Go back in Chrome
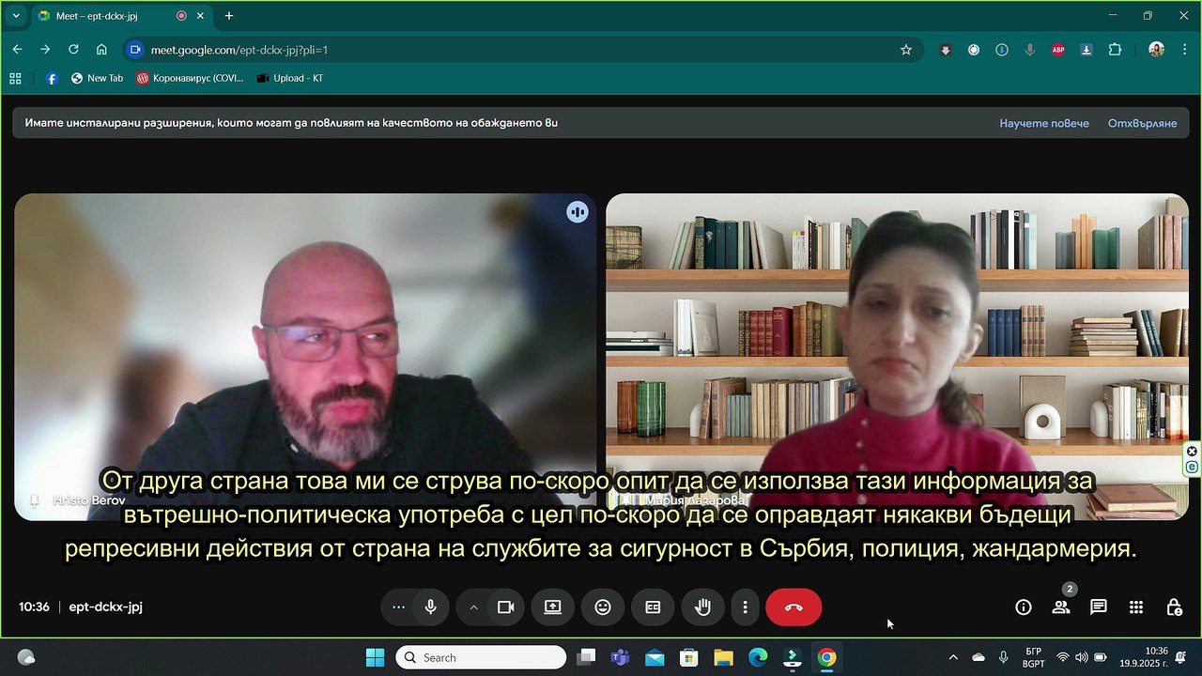This screenshot has width=1202, height=676. pyautogui.click(x=17, y=50)
